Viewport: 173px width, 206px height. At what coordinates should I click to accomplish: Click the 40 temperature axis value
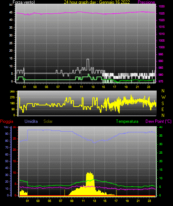point(161,127)
